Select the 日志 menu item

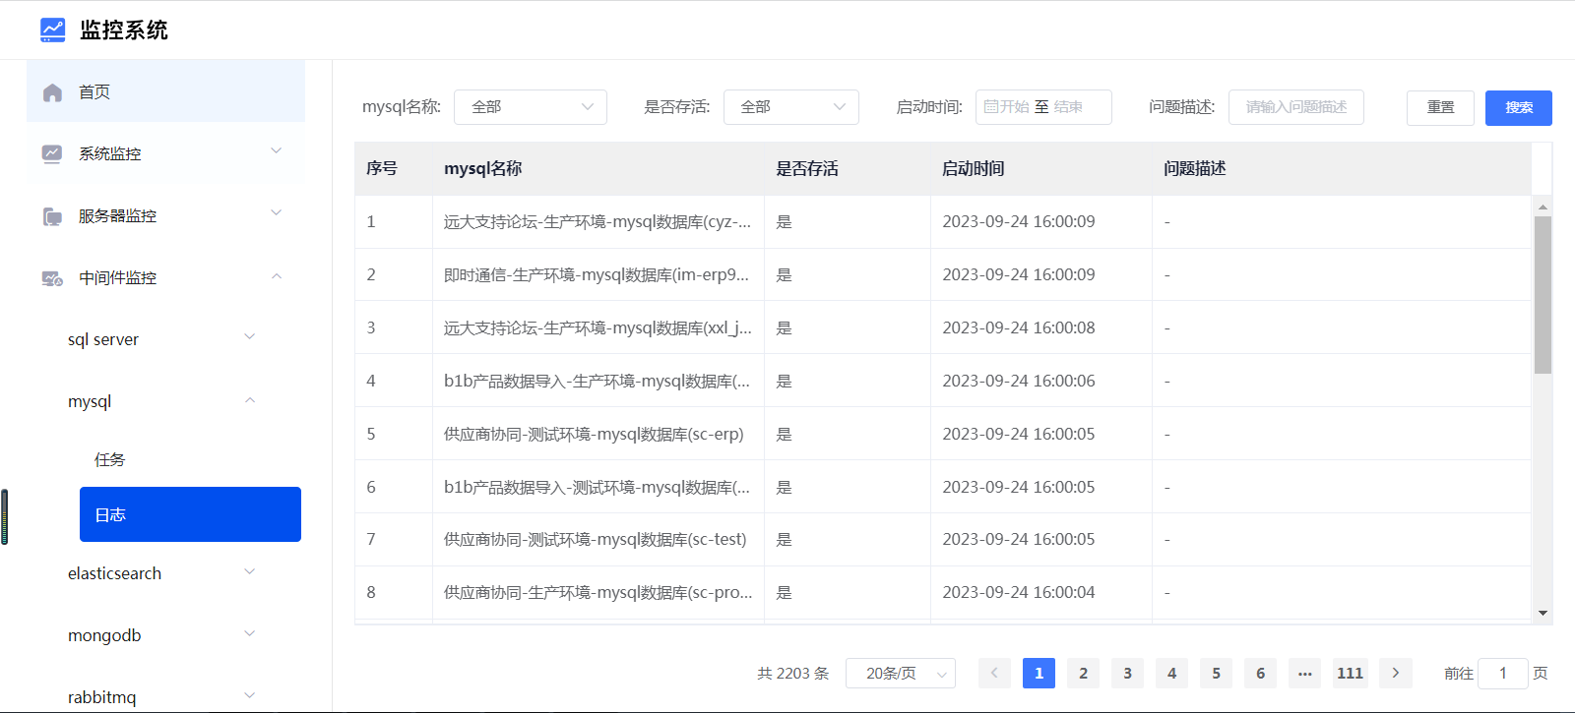click(190, 514)
